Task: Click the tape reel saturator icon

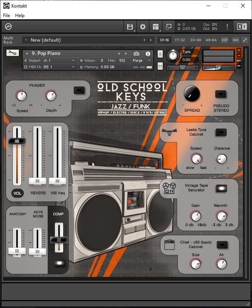Action: [169, 188]
